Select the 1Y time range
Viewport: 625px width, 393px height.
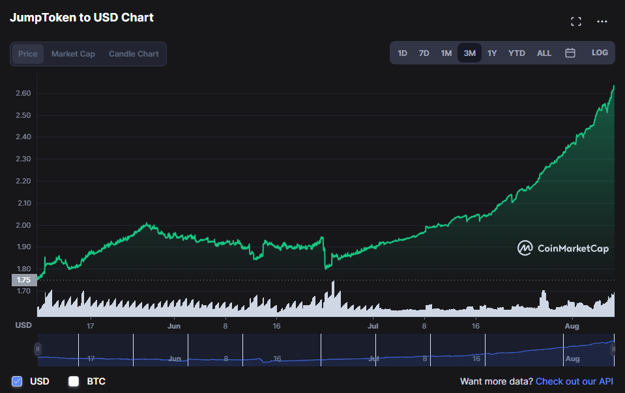pyautogui.click(x=492, y=53)
